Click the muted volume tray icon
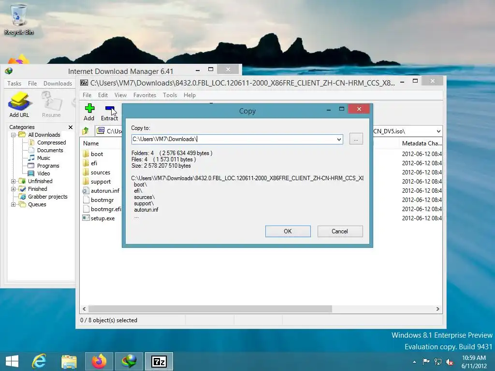The height and width of the screenshot is (371, 495). (x=449, y=361)
